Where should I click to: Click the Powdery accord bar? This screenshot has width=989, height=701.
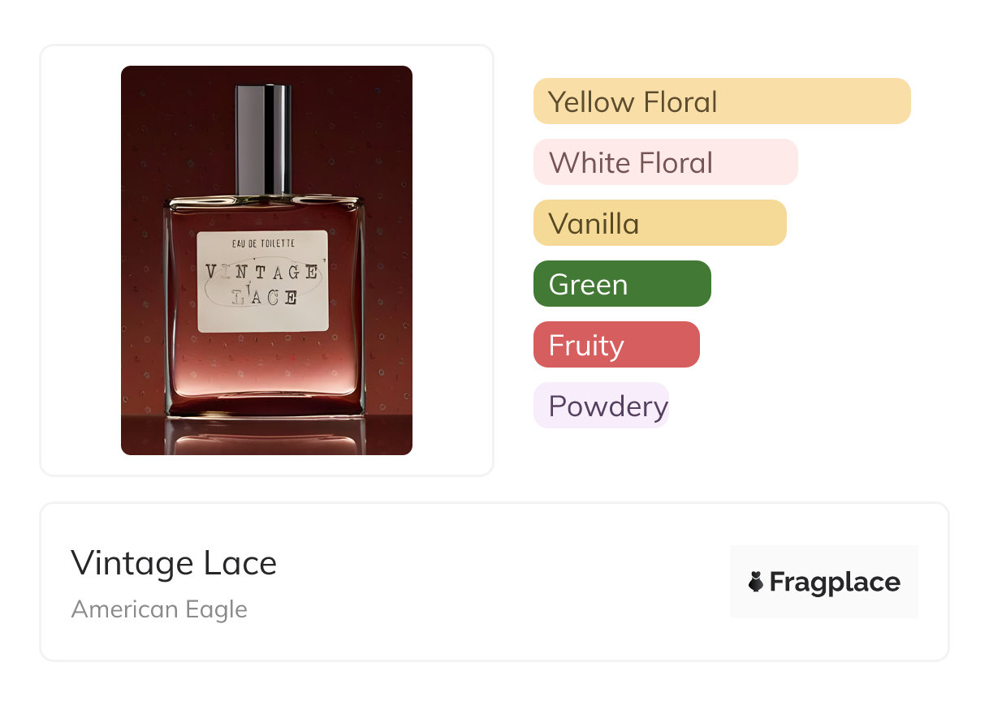point(601,406)
